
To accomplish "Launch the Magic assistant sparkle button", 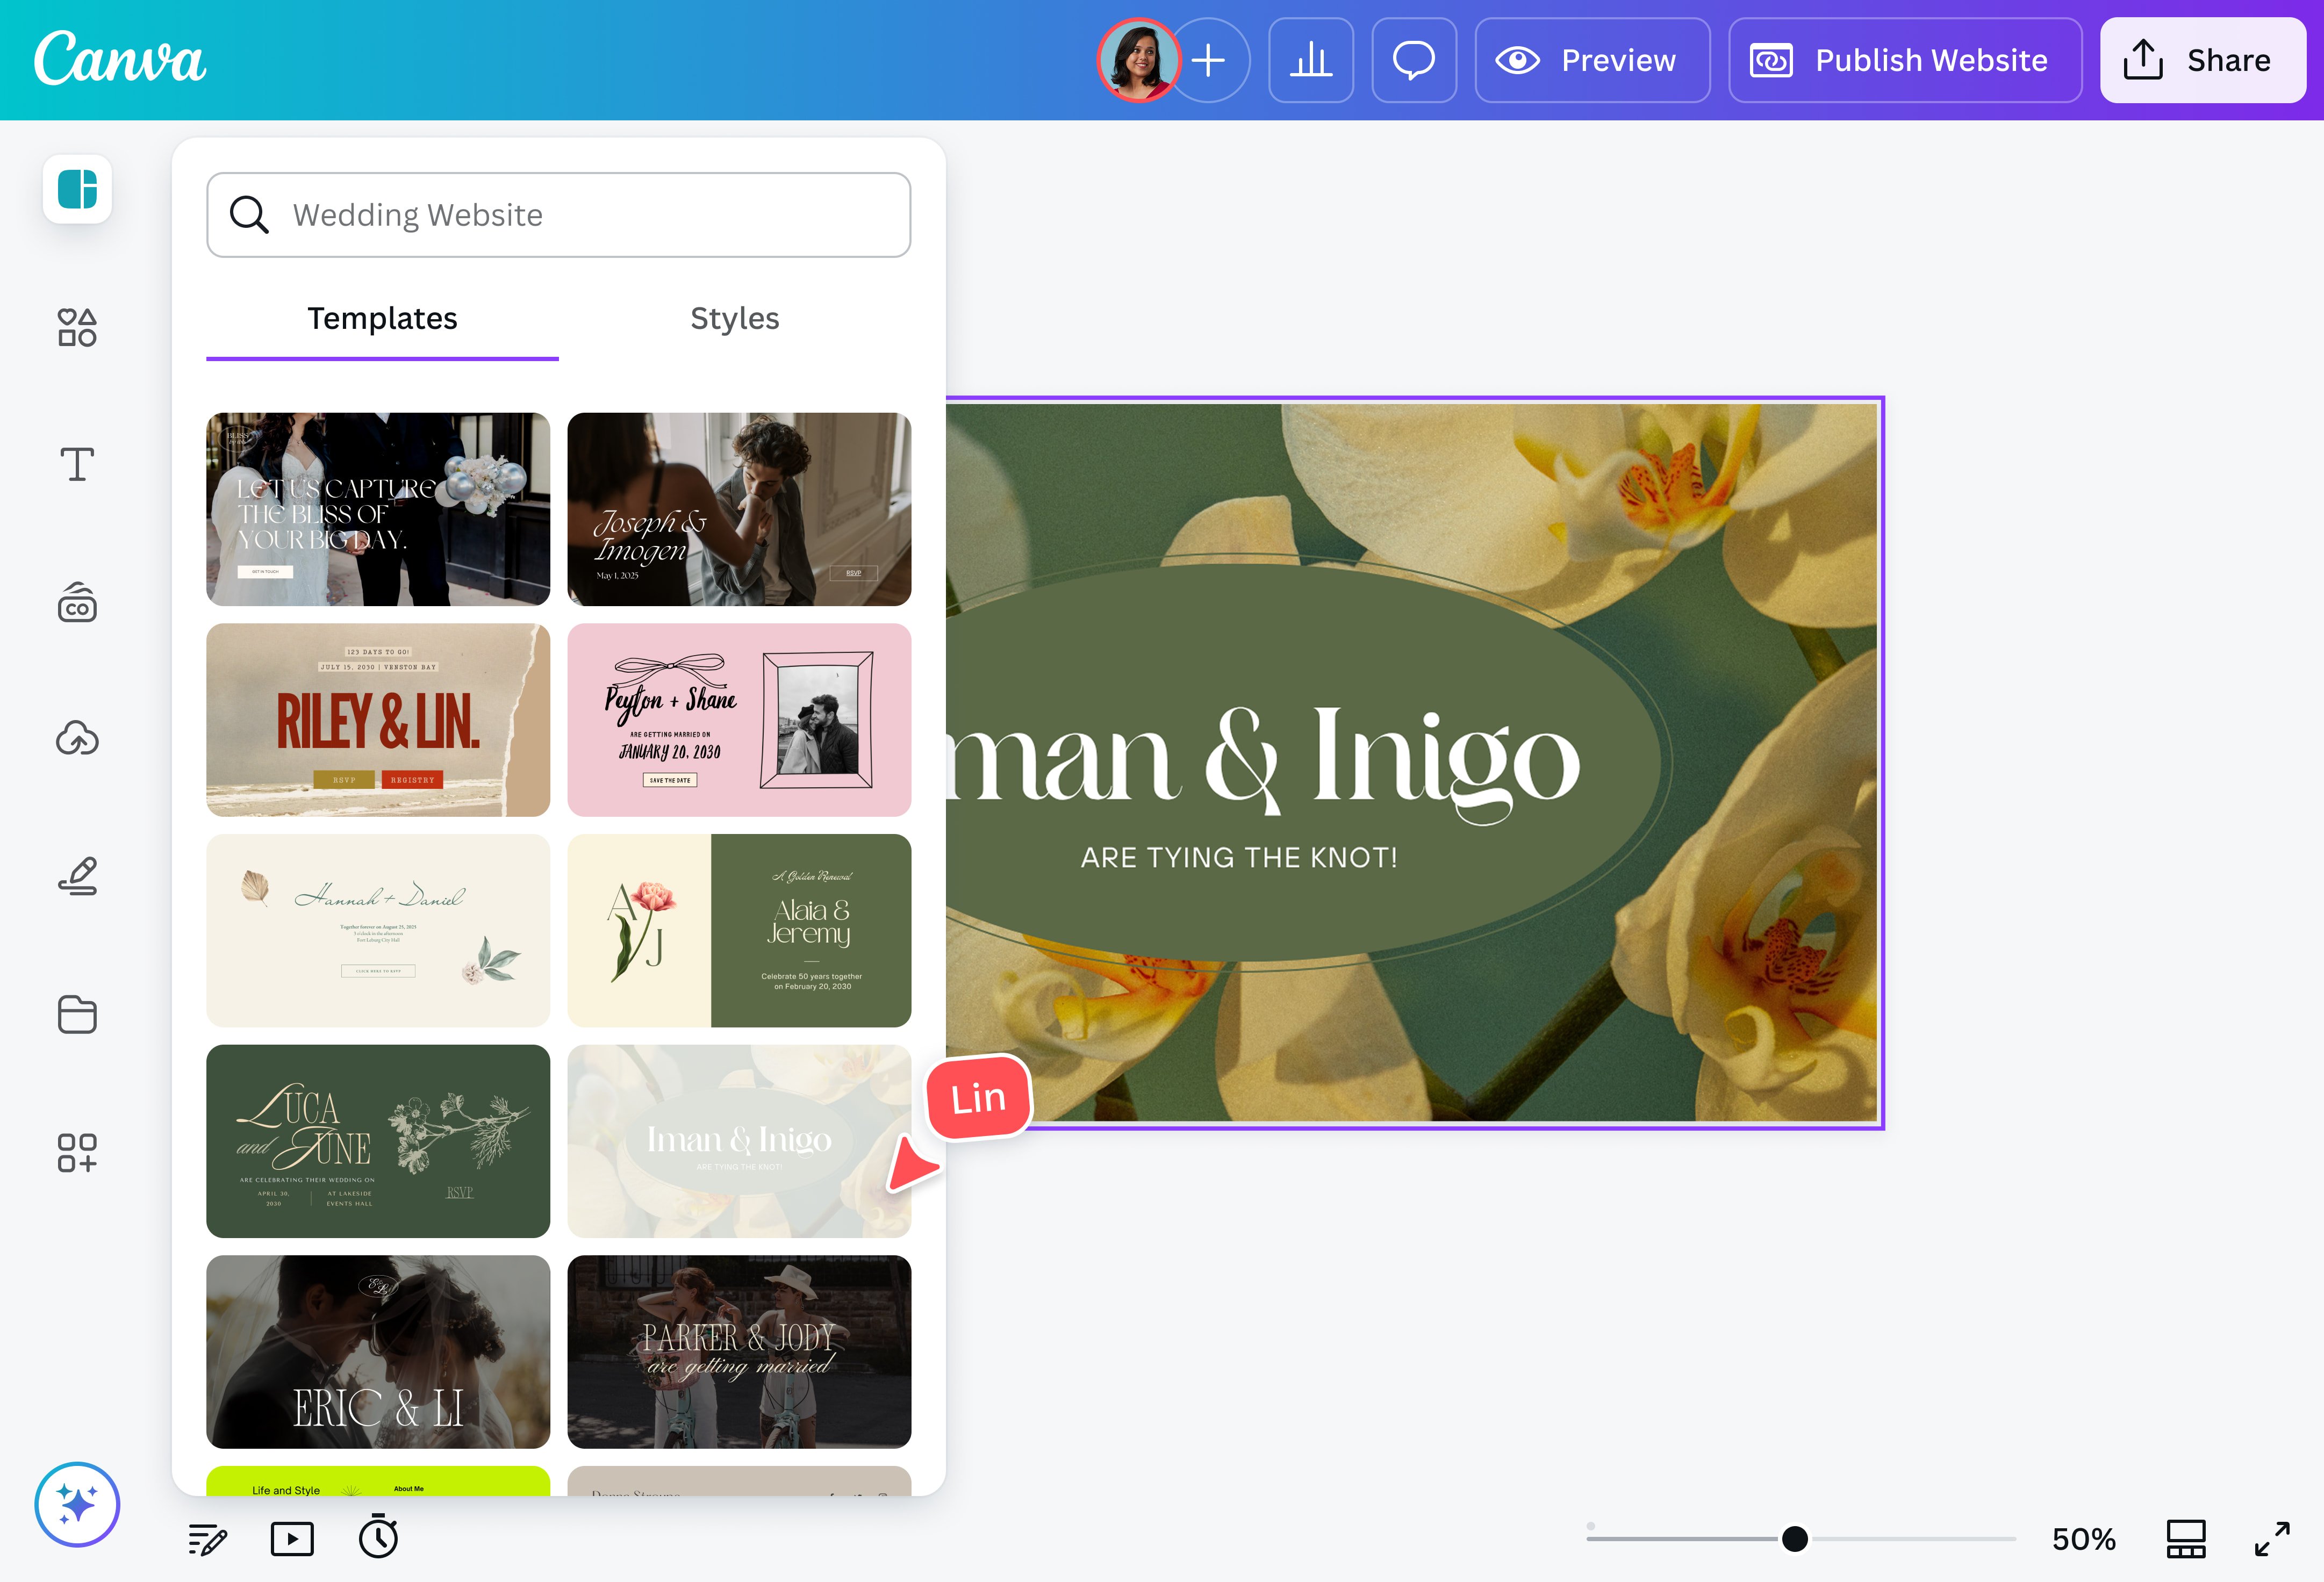I will coord(77,1504).
